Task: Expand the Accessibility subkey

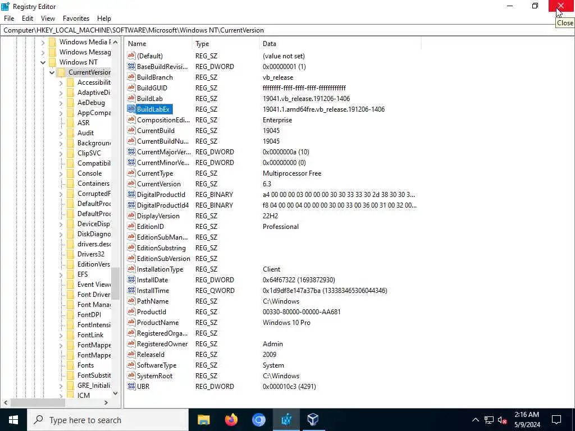Action: coord(61,83)
